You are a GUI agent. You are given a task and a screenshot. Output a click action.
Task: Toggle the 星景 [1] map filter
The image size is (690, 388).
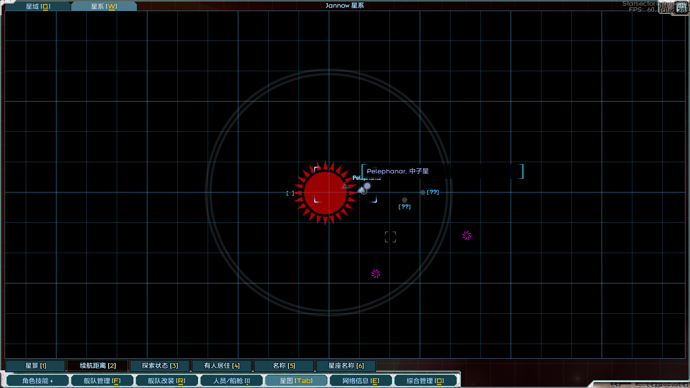[35, 366]
